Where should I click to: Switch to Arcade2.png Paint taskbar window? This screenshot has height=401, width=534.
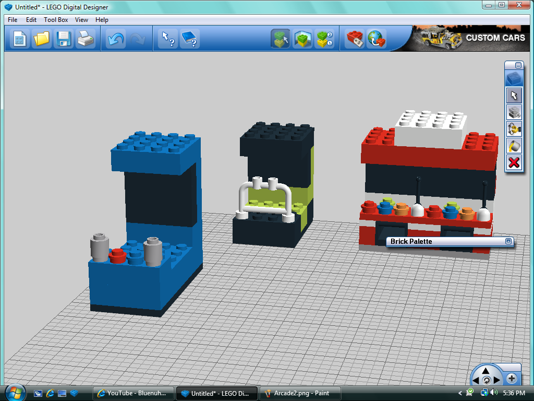coord(300,393)
